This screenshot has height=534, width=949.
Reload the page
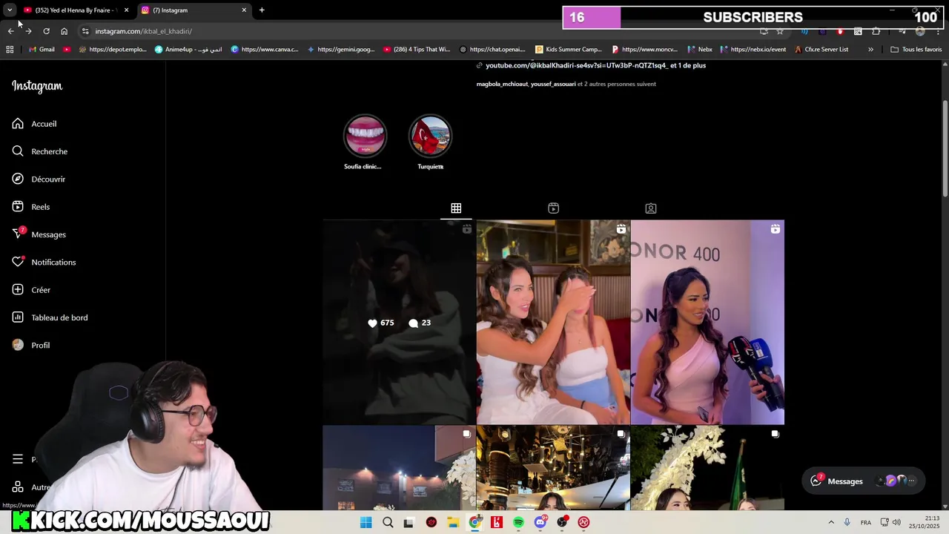point(46,31)
